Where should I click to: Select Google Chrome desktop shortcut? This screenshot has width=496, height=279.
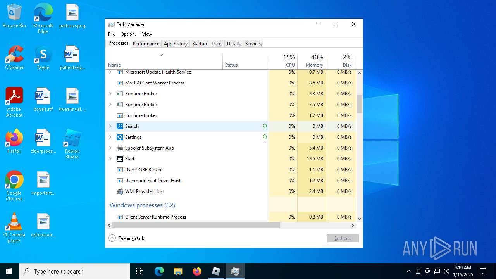(x=14, y=186)
